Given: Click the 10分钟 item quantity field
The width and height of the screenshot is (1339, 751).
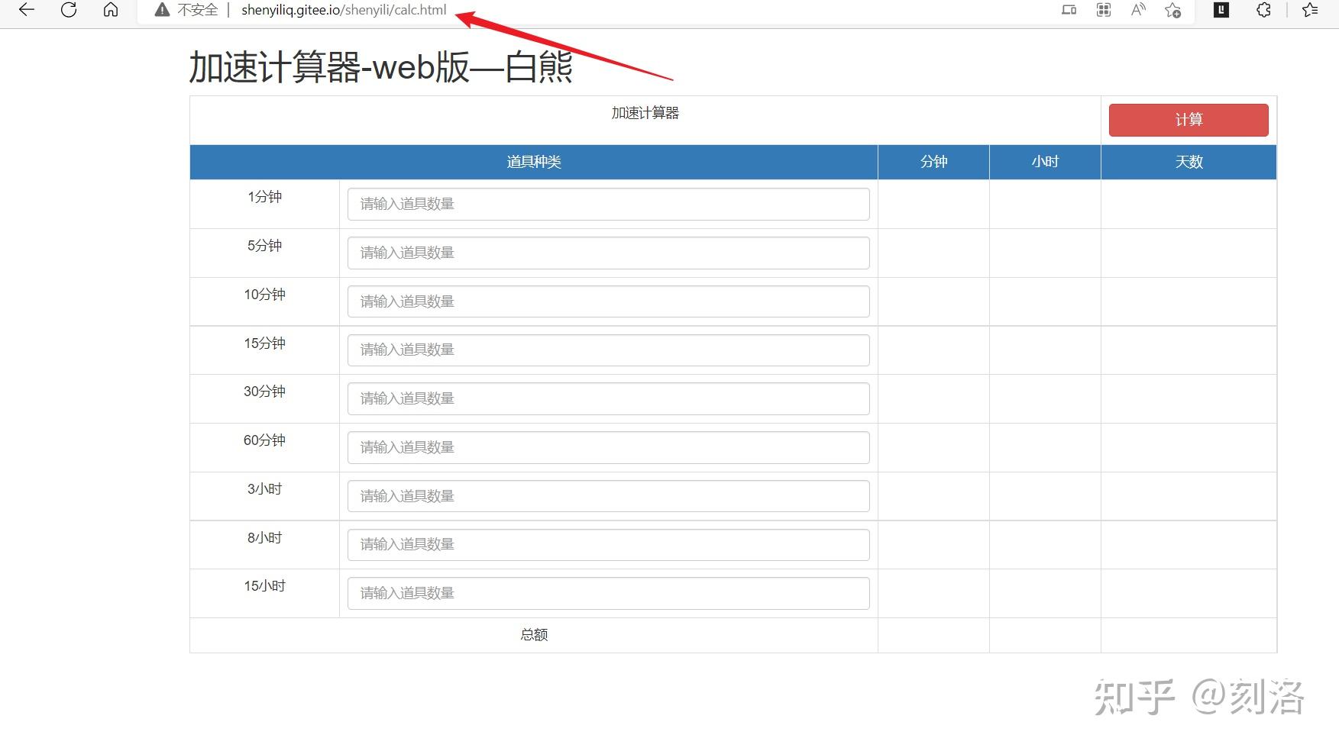Looking at the screenshot, I should point(608,301).
